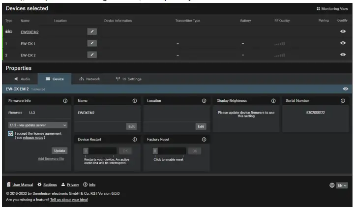Click the pencil edit icon for EW-DX 2
Viewport: 355px width, 210px height.
click(92, 54)
